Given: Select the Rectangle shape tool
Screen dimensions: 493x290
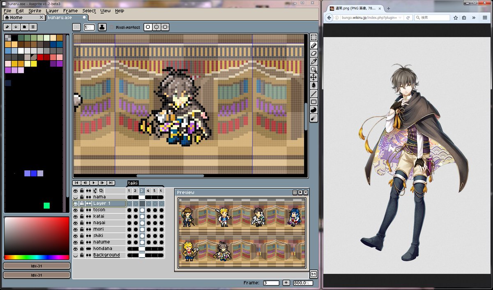Looking at the screenshot, I should tap(313, 102).
